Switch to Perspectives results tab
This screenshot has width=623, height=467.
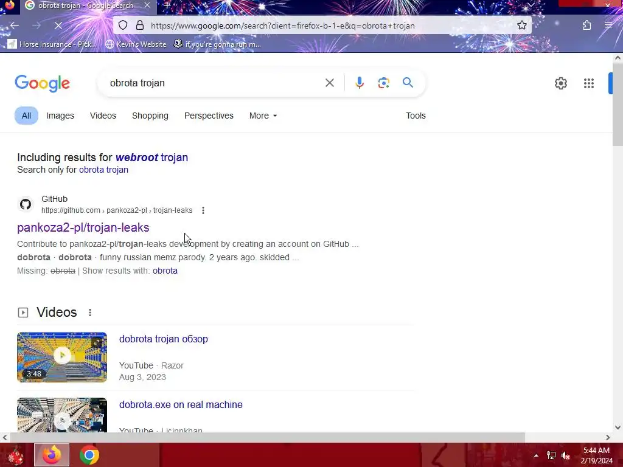tap(209, 116)
